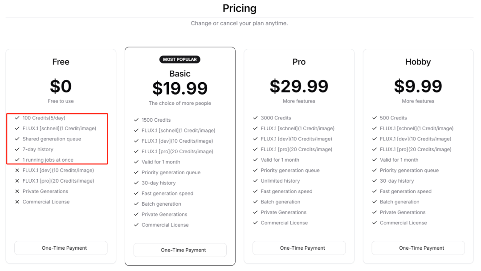Click the Most Popular badge
The height and width of the screenshot is (271, 481).
point(180,59)
